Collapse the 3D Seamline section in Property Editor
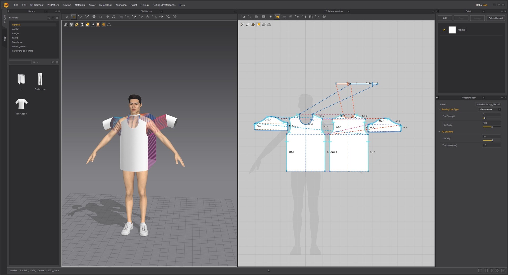Image resolution: width=508 pixels, height=275 pixels. click(439, 132)
